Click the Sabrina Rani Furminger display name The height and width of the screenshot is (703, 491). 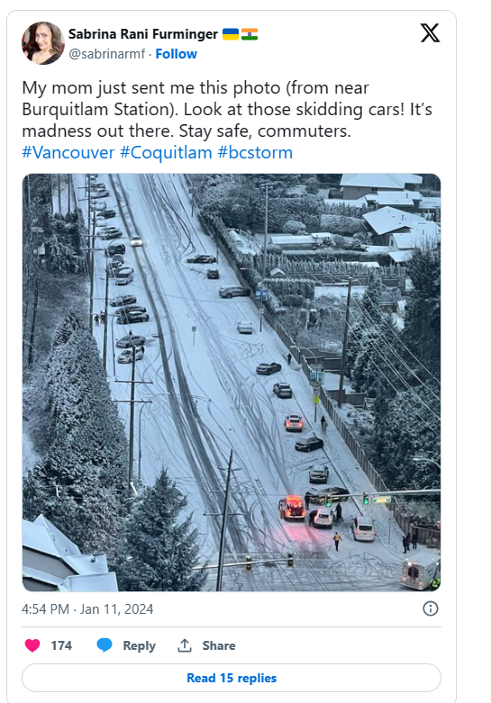click(142, 34)
